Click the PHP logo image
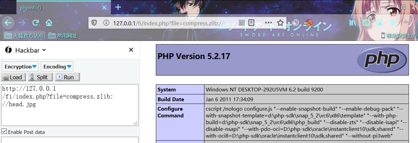The image size is (418, 143). tap(382, 60)
